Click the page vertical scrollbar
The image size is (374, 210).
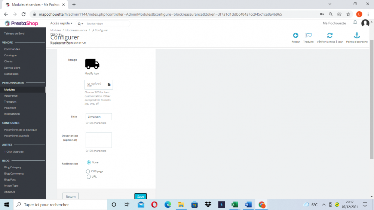tap(372, 100)
